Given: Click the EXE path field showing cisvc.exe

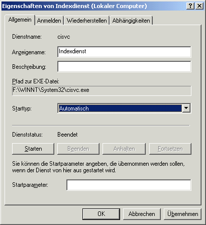Looking at the screenshot, I should (x=101, y=90).
